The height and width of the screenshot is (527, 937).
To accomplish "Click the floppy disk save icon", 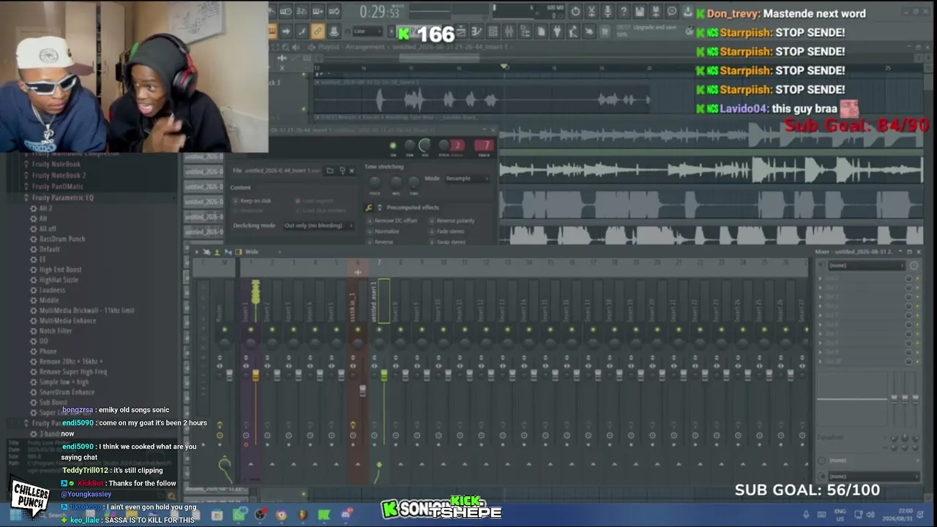I will click(x=640, y=11).
